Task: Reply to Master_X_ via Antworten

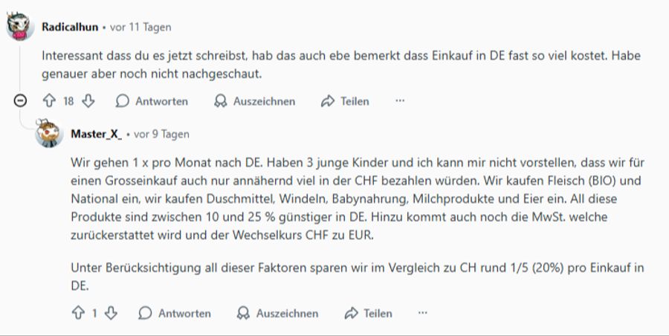Action: point(175,313)
